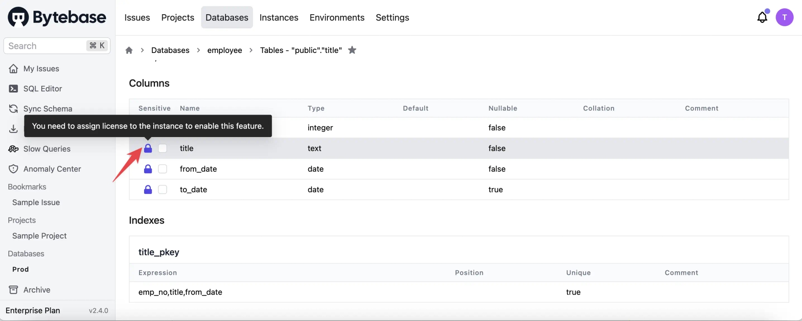The height and width of the screenshot is (321, 802).
Task: Click the Columns section heading
Action: tap(149, 83)
